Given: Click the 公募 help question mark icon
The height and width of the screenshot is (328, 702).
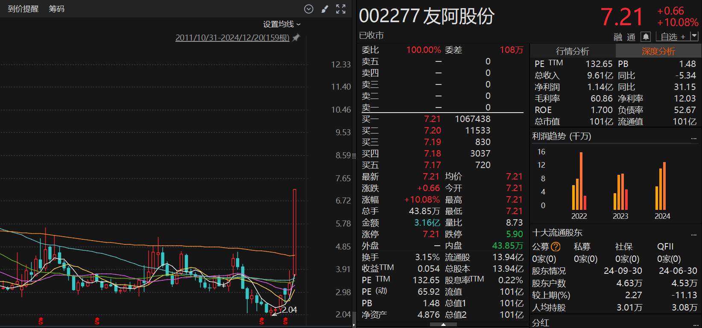Looking at the screenshot, I should pos(556,247).
